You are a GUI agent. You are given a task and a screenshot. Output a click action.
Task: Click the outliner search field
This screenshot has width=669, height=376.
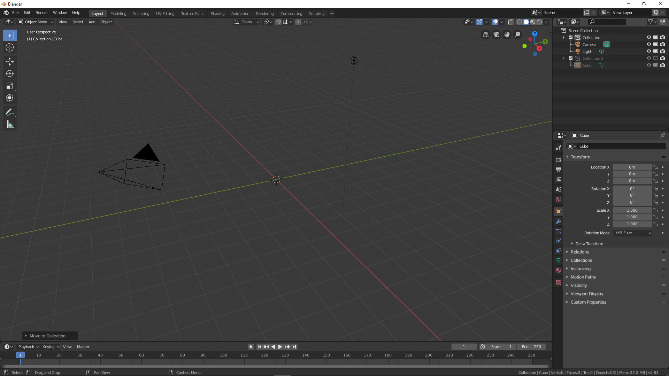coord(607,22)
